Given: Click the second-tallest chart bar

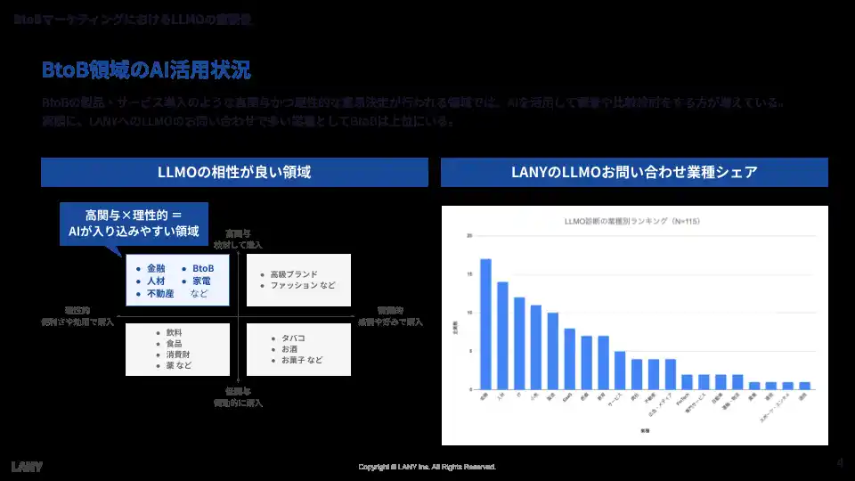Looking at the screenshot, I should coord(502,336).
